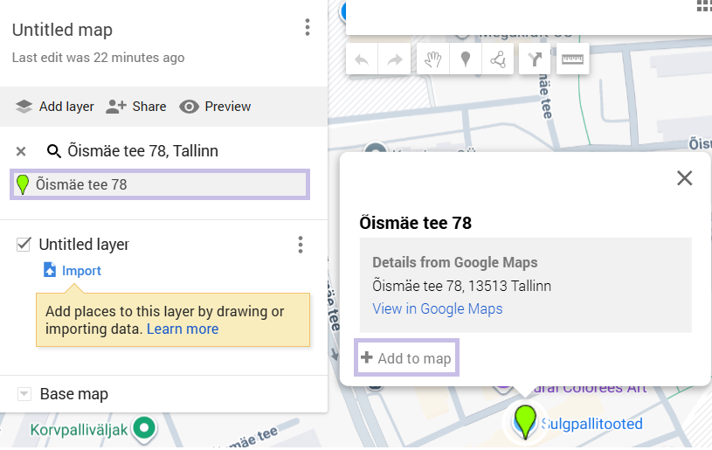Screen dimensions: 712x450
Task: Select the hand pan tool
Action: click(x=432, y=59)
